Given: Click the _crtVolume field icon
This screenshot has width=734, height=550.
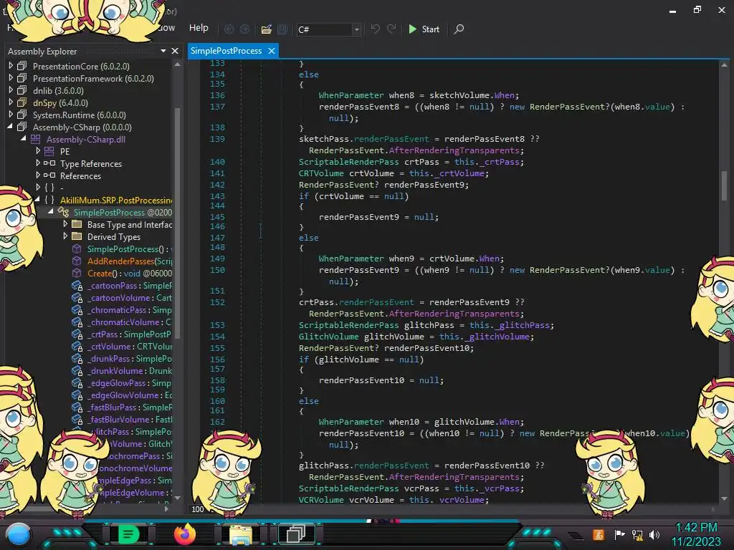Looking at the screenshot, I should 77,346.
